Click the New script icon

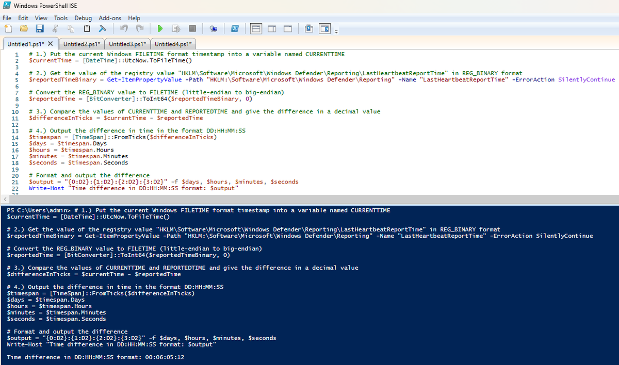[7, 28]
